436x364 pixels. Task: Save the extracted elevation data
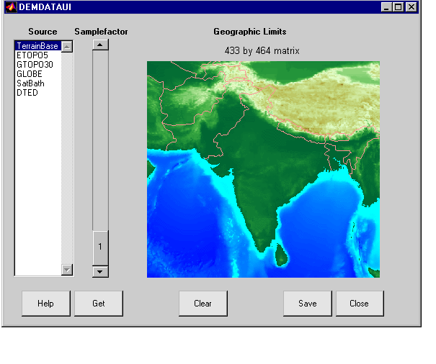pyautogui.click(x=307, y=304)
